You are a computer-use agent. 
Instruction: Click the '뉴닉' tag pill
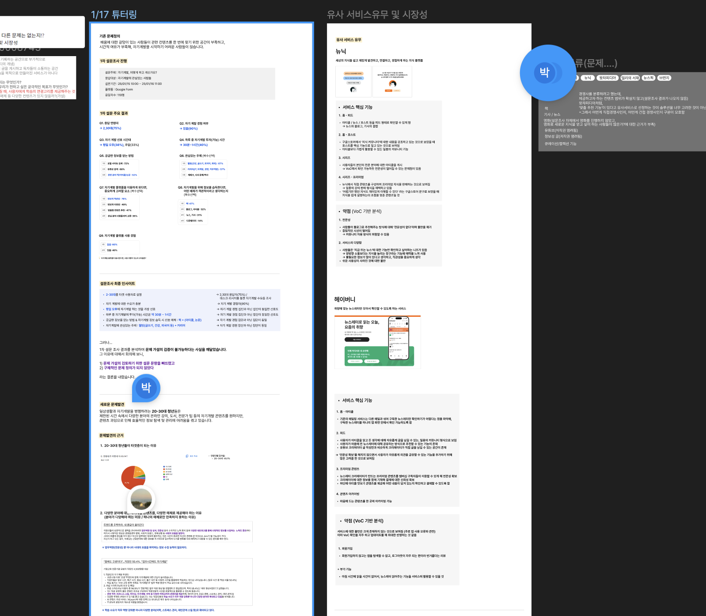click(588, 78)
